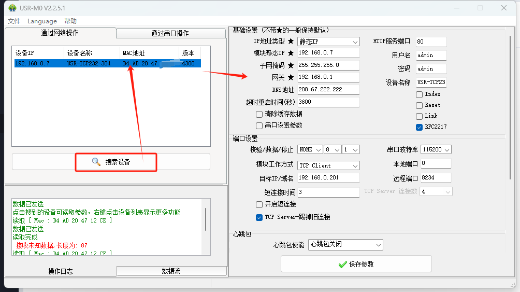Click the operation log vertical scrollbar

click(206, 219)
